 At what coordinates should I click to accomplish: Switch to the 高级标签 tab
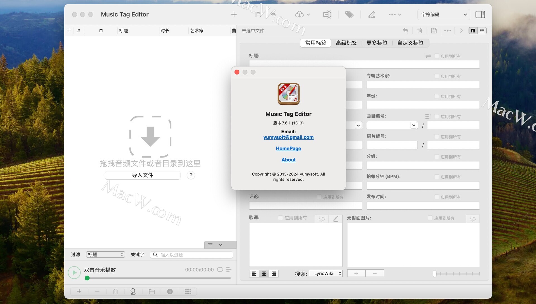click(346, 43)
